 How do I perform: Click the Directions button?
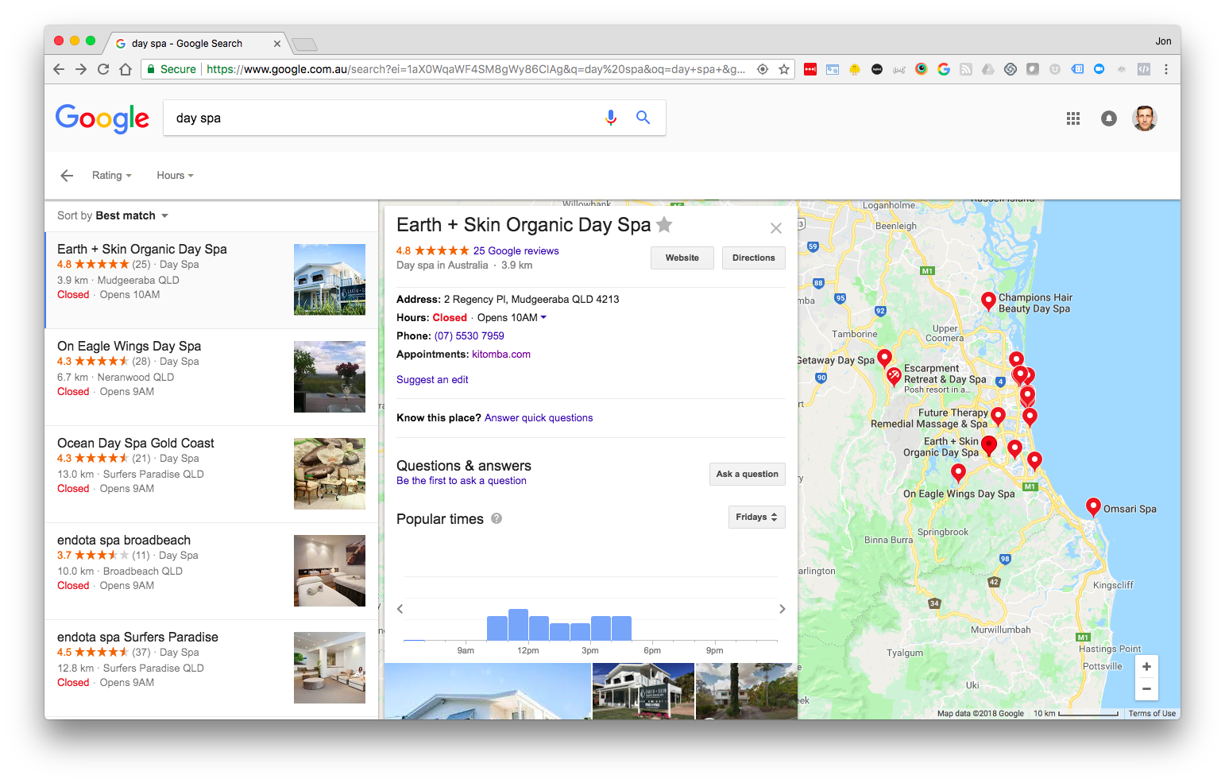tap(754, 258)
